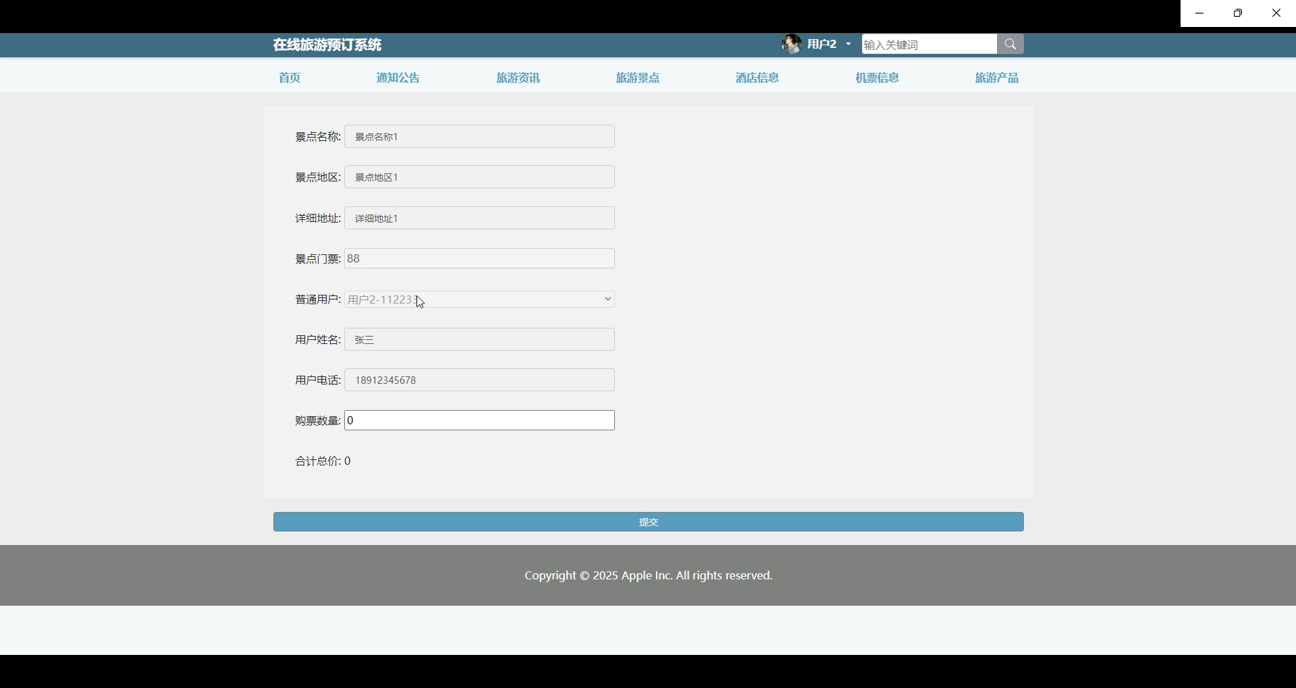Click the Copyright © 2025 Apple Inc. footer text
The image size is (1296, 688).
(x=649, y=576)
